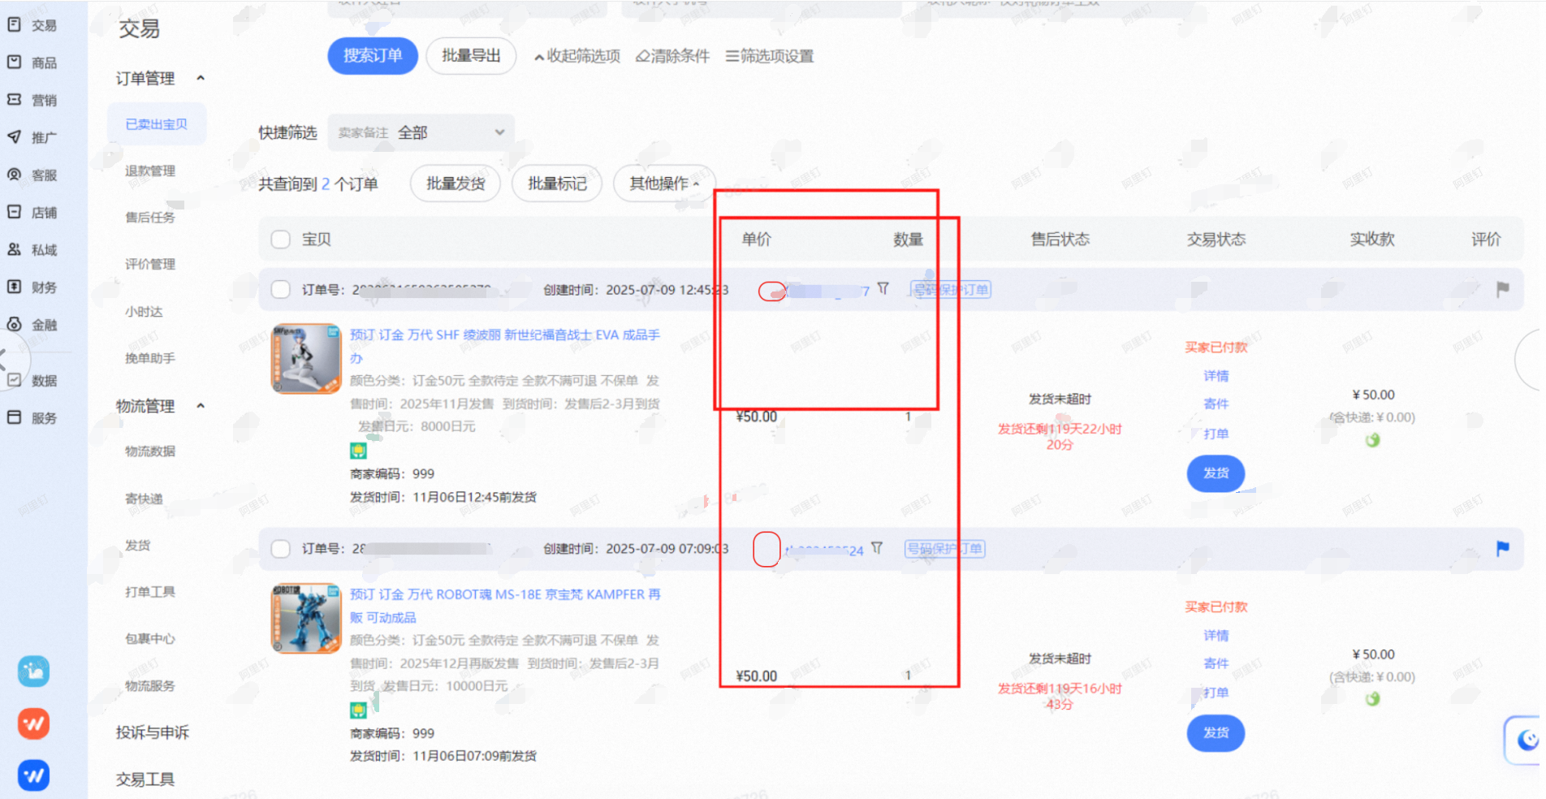Screen dimensions: 1546x799
Task: Click the filter icon on the 12:45 order
Action: [883, 288]
